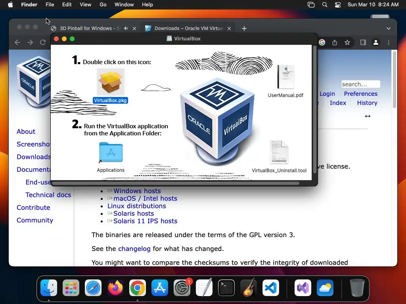The height and width of the screenshot is (304, 406).
Task: Open Google Chrome from the Dock
Action: point(138,288)
